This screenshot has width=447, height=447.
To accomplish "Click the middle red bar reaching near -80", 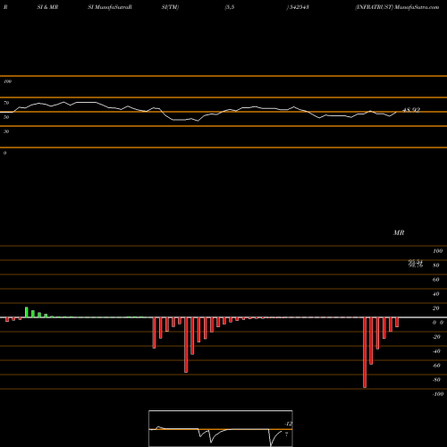I will coord(186,345).
